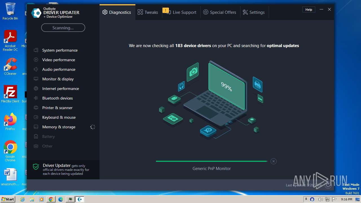This screenshot has width=361, height=203.
Task: Click the Memory & storage loading spinner
Action: pos(93,127)
